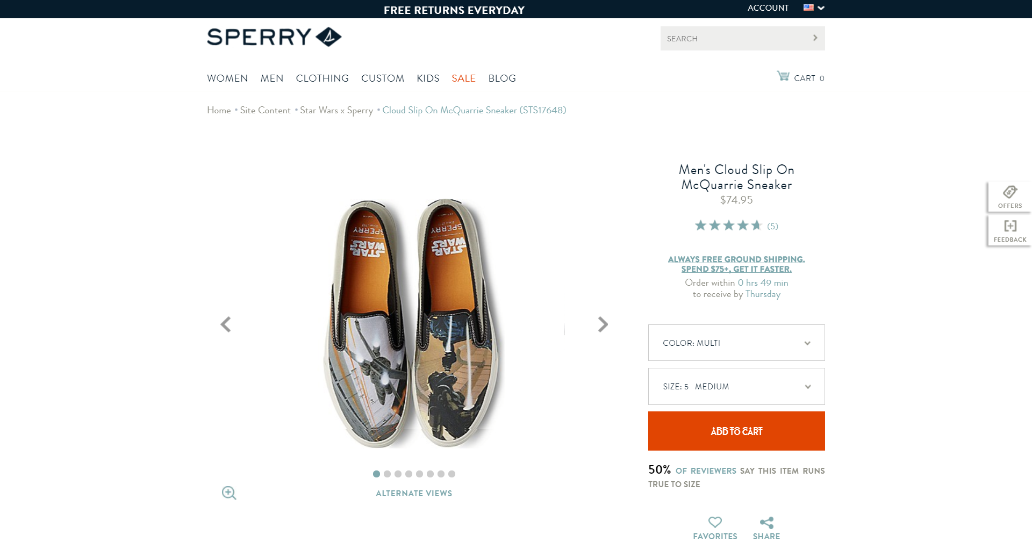The height and width of the screenshot is (558, 1032).
Task: Open the Feedback side tab
Action: click(1009, 230)
